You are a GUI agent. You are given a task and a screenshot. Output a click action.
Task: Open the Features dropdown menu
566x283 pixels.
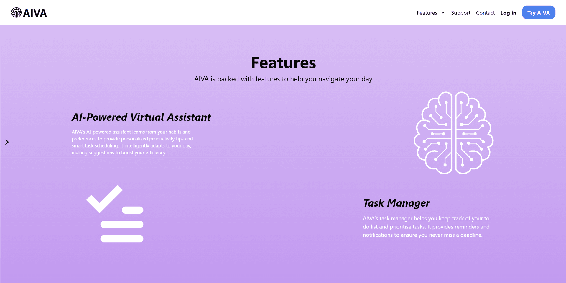(427, 13)
